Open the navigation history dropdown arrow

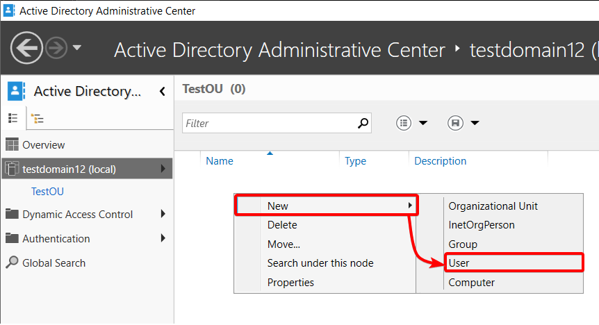coord(76,48)
